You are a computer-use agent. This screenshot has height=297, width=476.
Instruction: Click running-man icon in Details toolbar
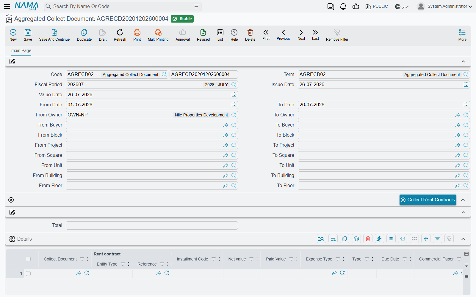click(379, 239)
